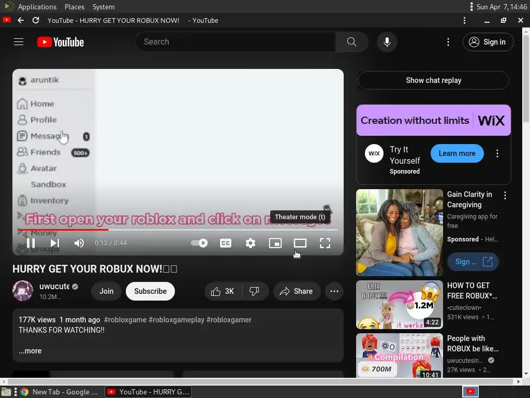Open the HOW TO GET FREE ROBUX video thumbnail
Screen dimensions: 530x398
coord(399,305)
